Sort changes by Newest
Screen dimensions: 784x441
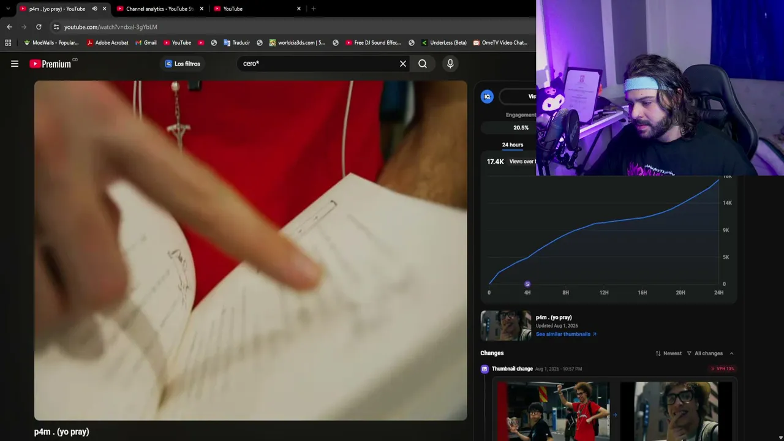[x=668, y=353]
